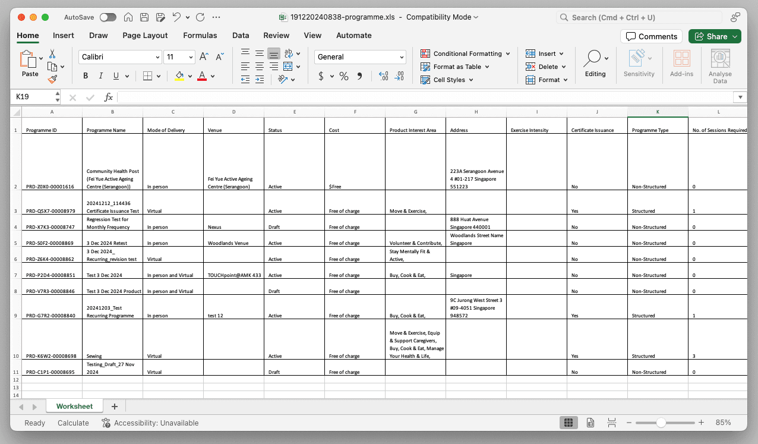Select column K header
The width and height of the screenshot is (758, 444).
tap(658, 112)
